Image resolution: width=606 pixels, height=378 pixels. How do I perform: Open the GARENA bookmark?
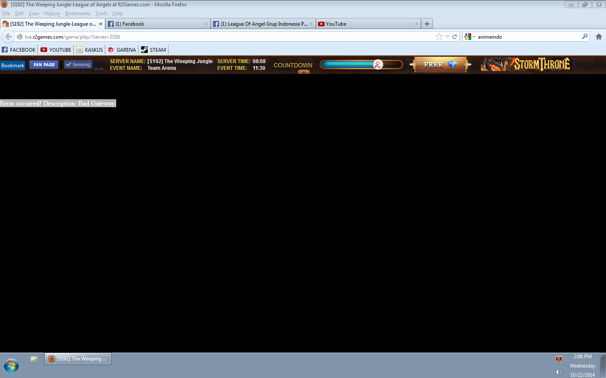(122, 50)
